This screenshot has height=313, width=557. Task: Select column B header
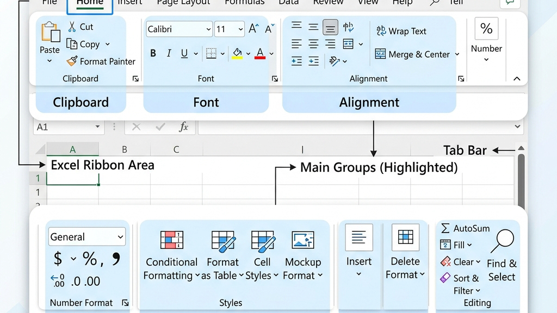[x=125, y=149]
